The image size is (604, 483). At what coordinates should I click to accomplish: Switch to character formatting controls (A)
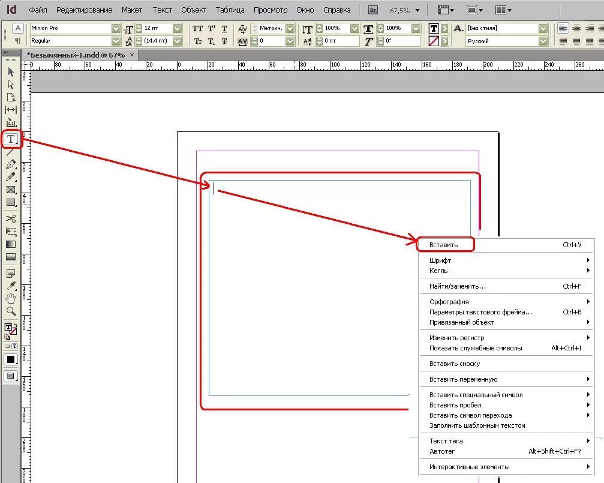click(18, 28)
